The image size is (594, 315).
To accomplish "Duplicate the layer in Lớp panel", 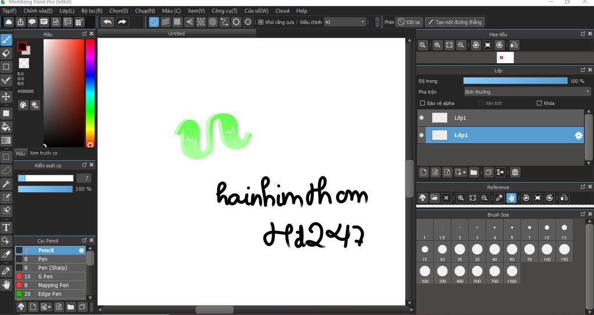I will [x=488, y=172].
